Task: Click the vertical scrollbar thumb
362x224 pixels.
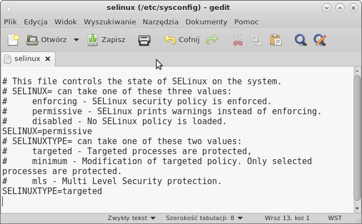Action: (358, 138)
